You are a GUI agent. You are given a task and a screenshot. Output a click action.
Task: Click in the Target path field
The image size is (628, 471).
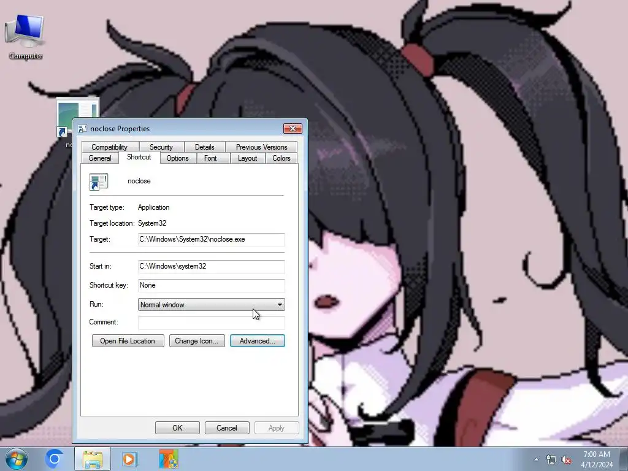click(x=212, y=240)
